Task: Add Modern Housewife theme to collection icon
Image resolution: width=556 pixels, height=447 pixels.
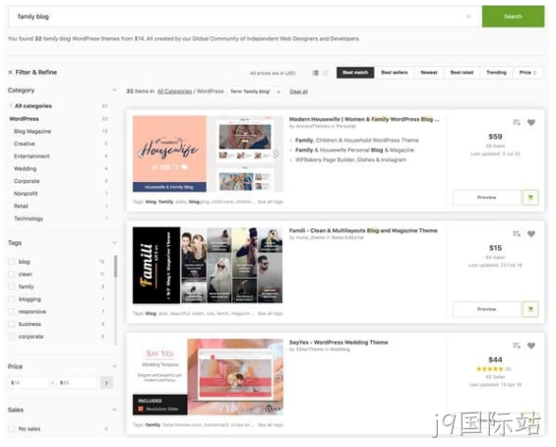Action: click(517, 122)
